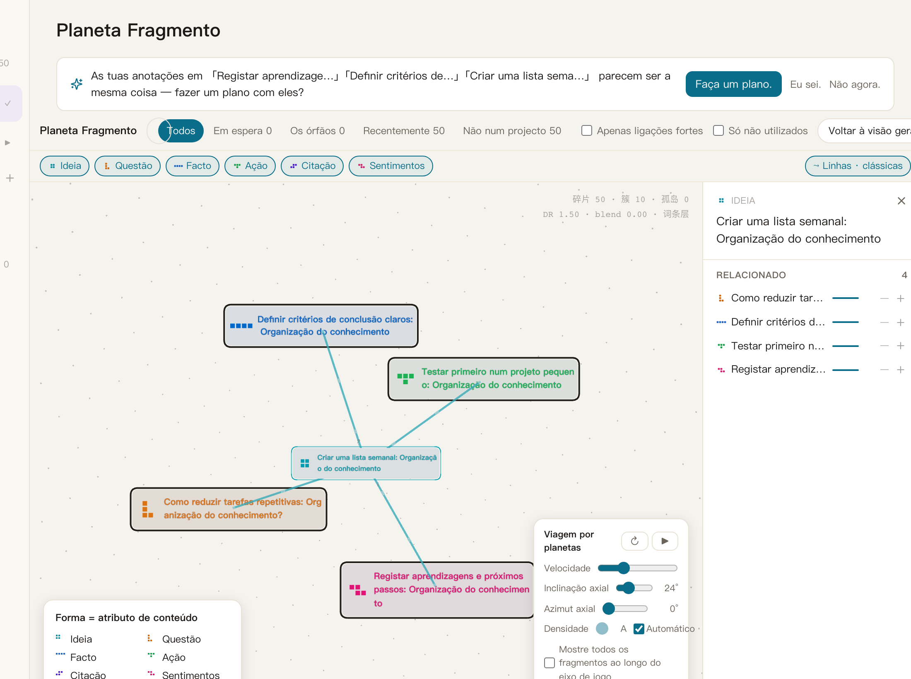Click plus next to Como reduzir tar…

900,298
